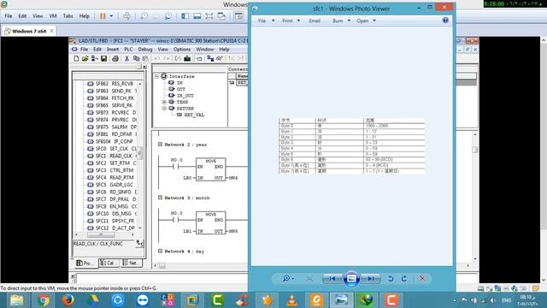The image size is (547, 308).
Task: Expand the TEMP interface node
Action: [164, 102]
